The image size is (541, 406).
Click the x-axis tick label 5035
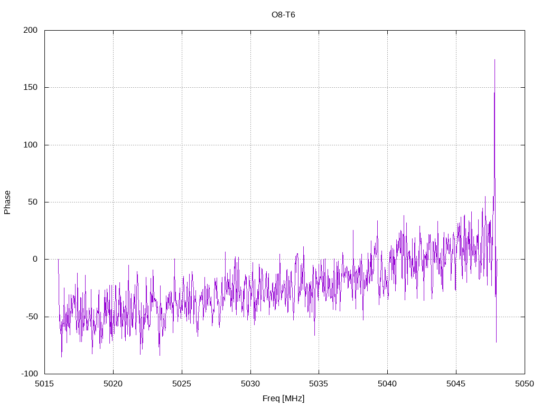[319, 384]
